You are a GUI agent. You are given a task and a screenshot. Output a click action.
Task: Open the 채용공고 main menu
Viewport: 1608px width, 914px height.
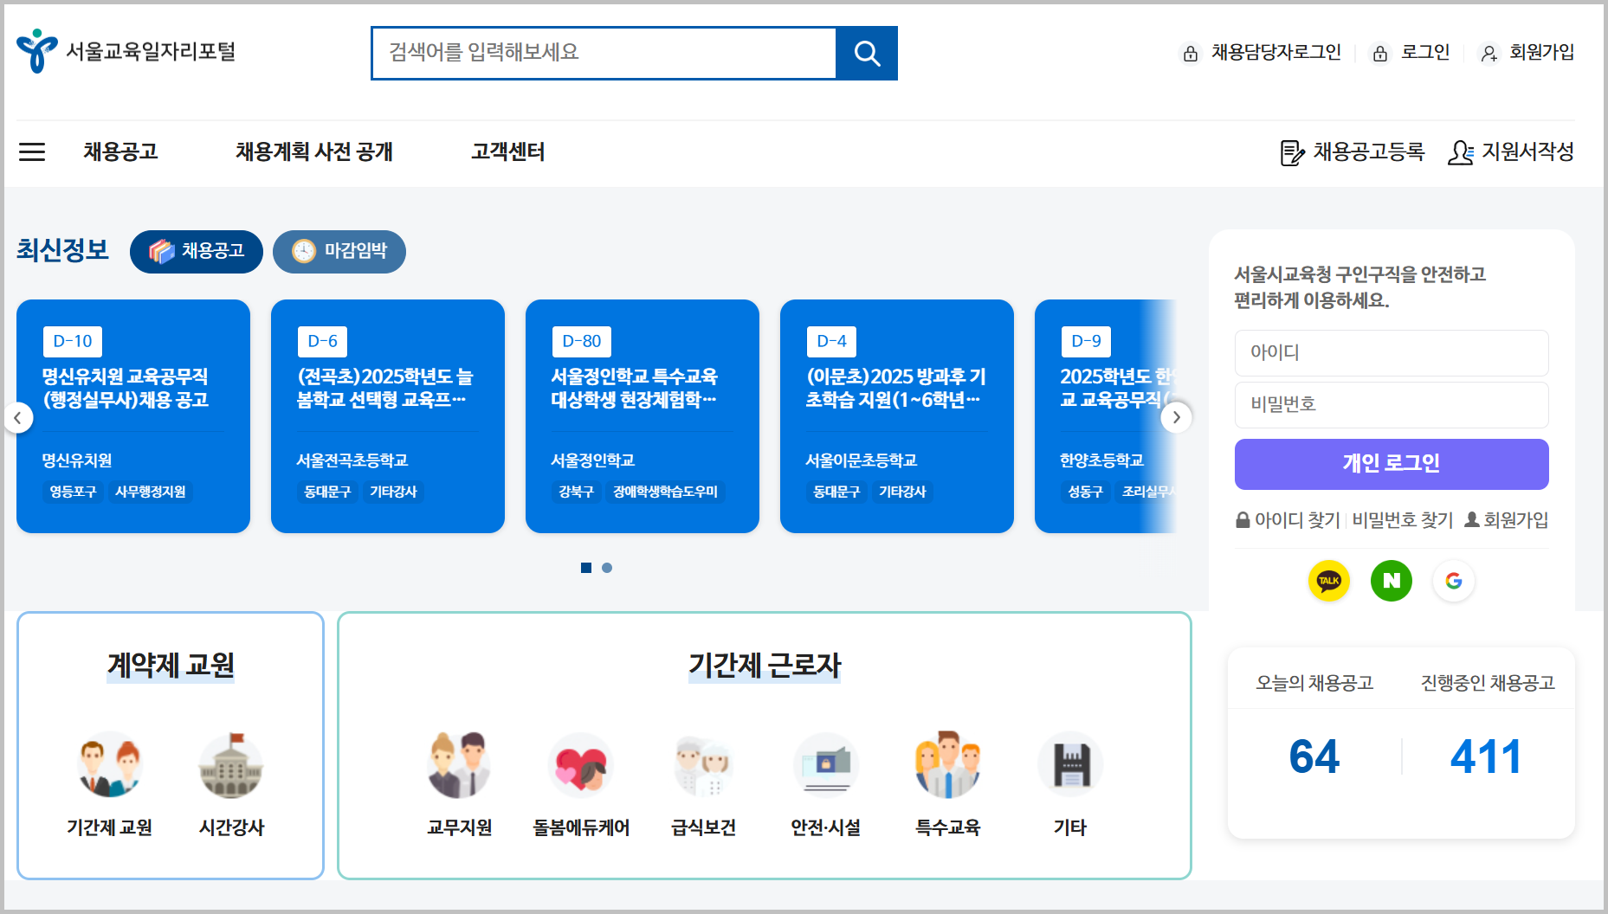click(120, 152)
